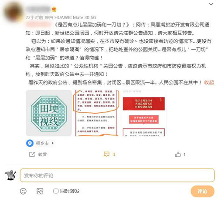Click the 转发 repost icon
This screenshot has width=218, height=202.
[x=32, y=154]
